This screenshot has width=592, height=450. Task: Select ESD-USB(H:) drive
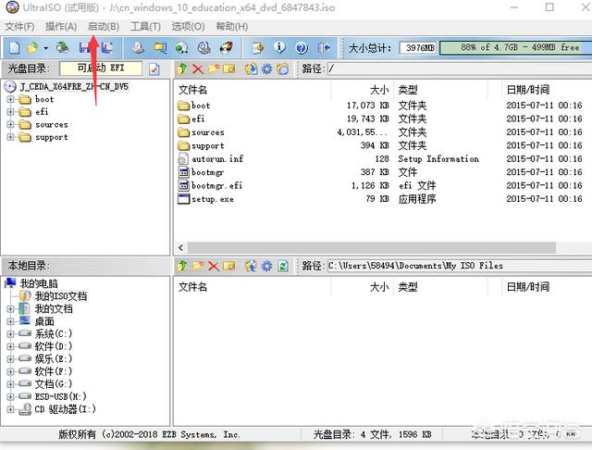click(60, 396)
